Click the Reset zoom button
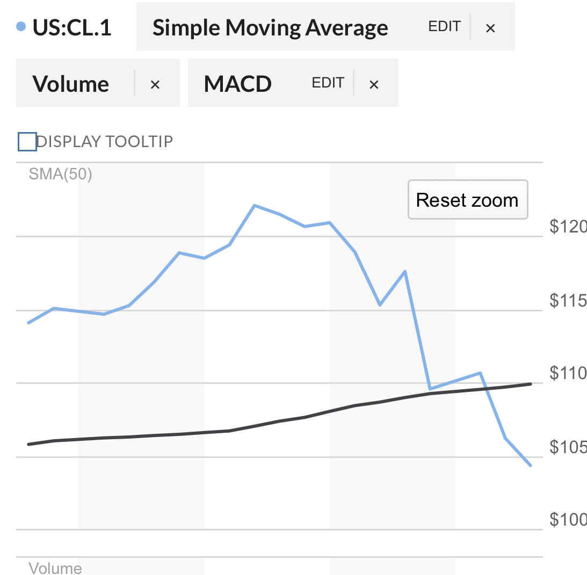Screen dimensions: 587x575 click(468, 200)
